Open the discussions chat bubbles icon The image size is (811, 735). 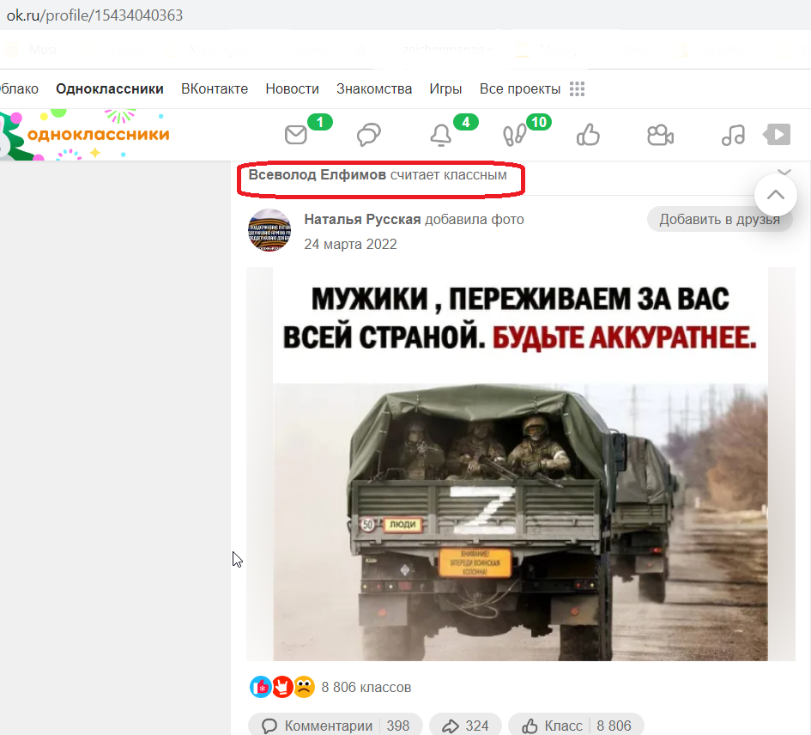pos(369,135)
